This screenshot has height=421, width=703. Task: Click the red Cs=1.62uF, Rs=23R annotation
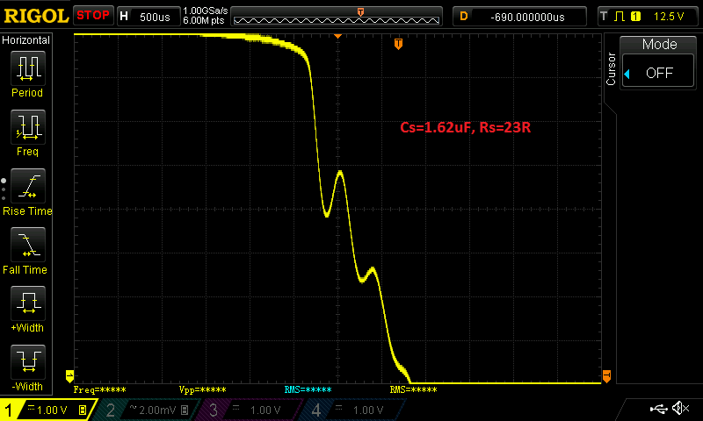(466, 127)
